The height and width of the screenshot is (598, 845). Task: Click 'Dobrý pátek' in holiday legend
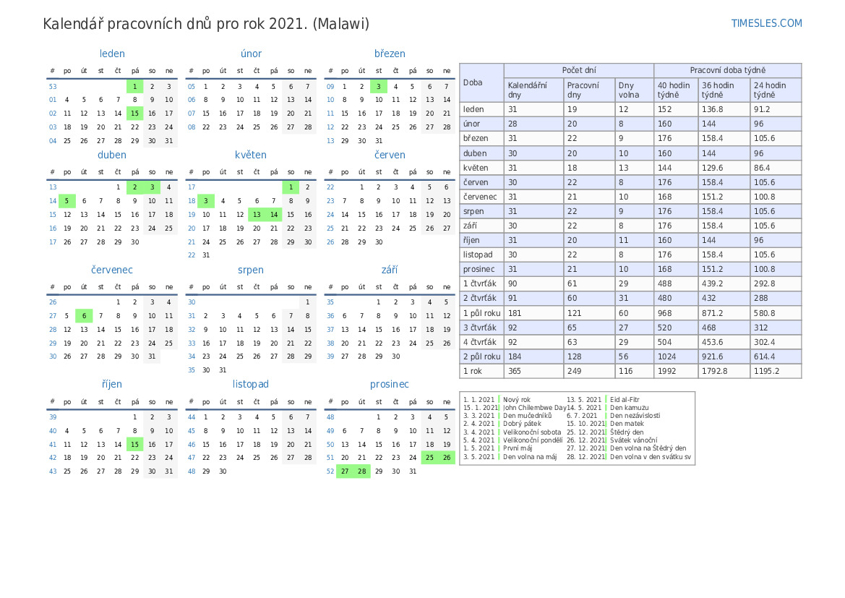click(x=522, y=424)
